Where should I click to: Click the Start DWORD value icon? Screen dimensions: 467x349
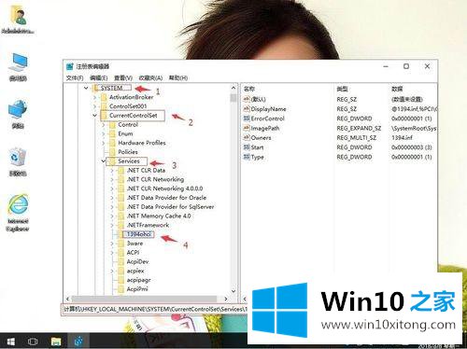[x=247, y=147]
